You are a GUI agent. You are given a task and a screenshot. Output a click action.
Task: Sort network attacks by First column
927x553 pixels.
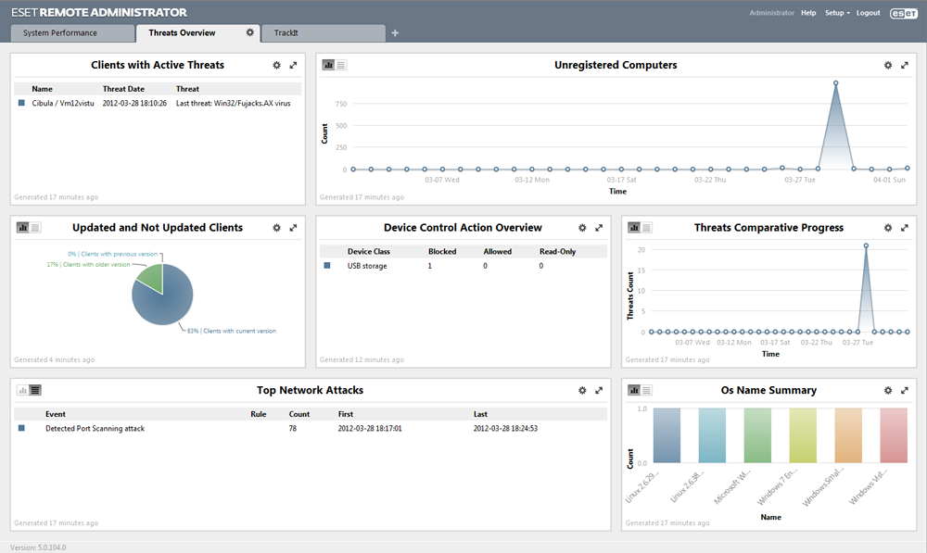(x=345, y=414)
